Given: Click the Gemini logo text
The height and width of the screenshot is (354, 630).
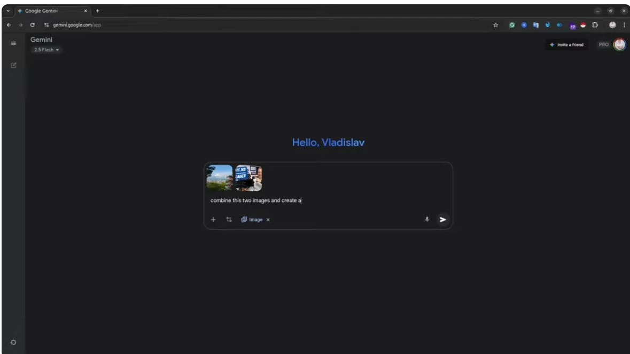Looking at the screenshot, I should (41, 40).
